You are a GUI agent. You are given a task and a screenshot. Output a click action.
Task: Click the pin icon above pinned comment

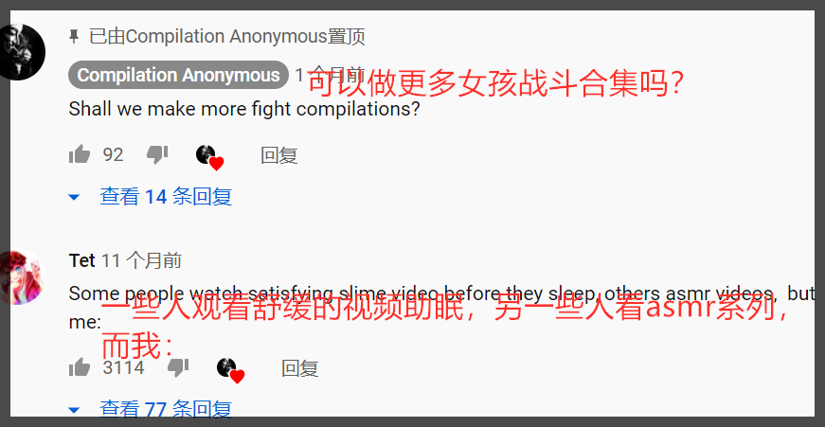coord(74,37)
